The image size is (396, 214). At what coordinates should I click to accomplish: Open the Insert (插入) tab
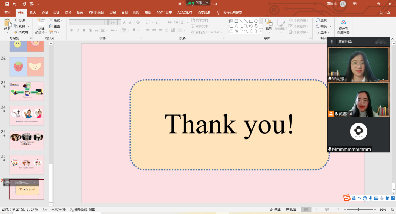click(x=33, y=13)
